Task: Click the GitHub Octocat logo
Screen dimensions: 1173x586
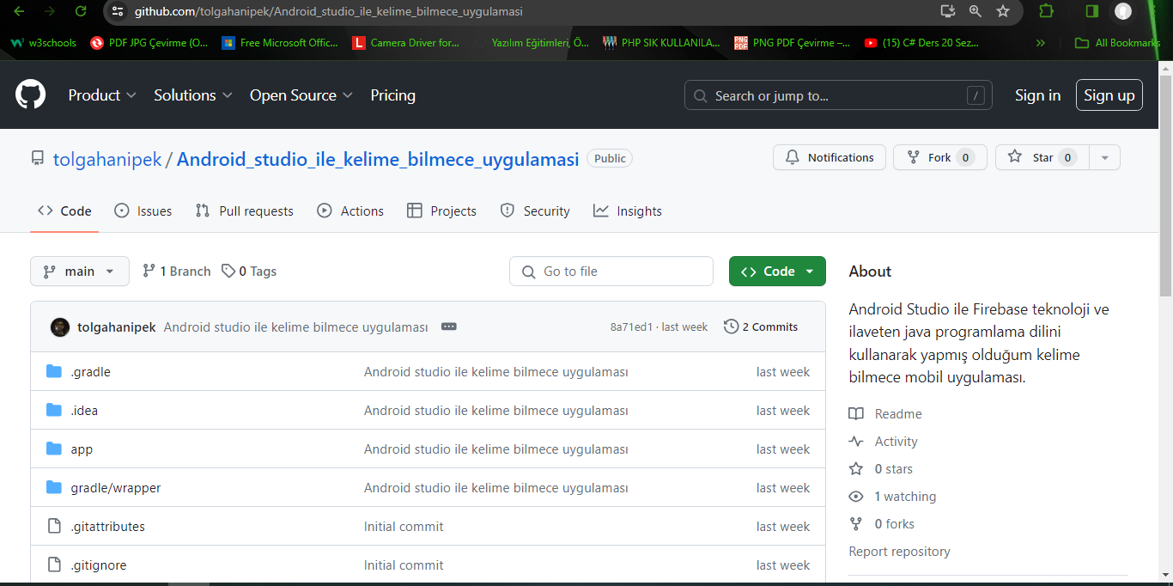Action: coord(31,95)
